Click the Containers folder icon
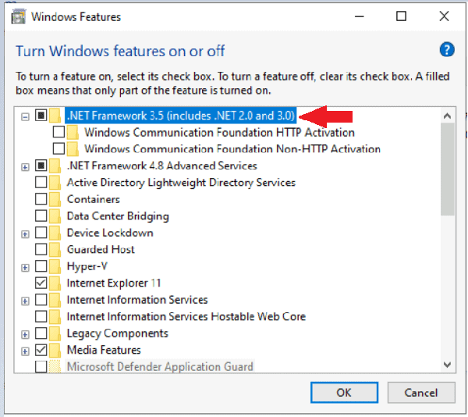This screenshot has width=468, height=417. coord(55,199)
